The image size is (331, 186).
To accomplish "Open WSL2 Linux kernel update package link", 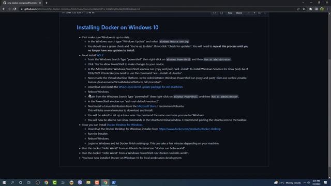I will pyautogui.click(x=151, y=87).
